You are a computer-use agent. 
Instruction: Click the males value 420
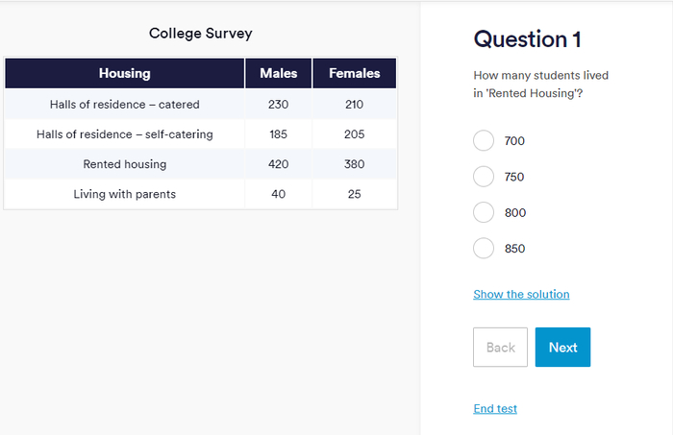(278, 164)
